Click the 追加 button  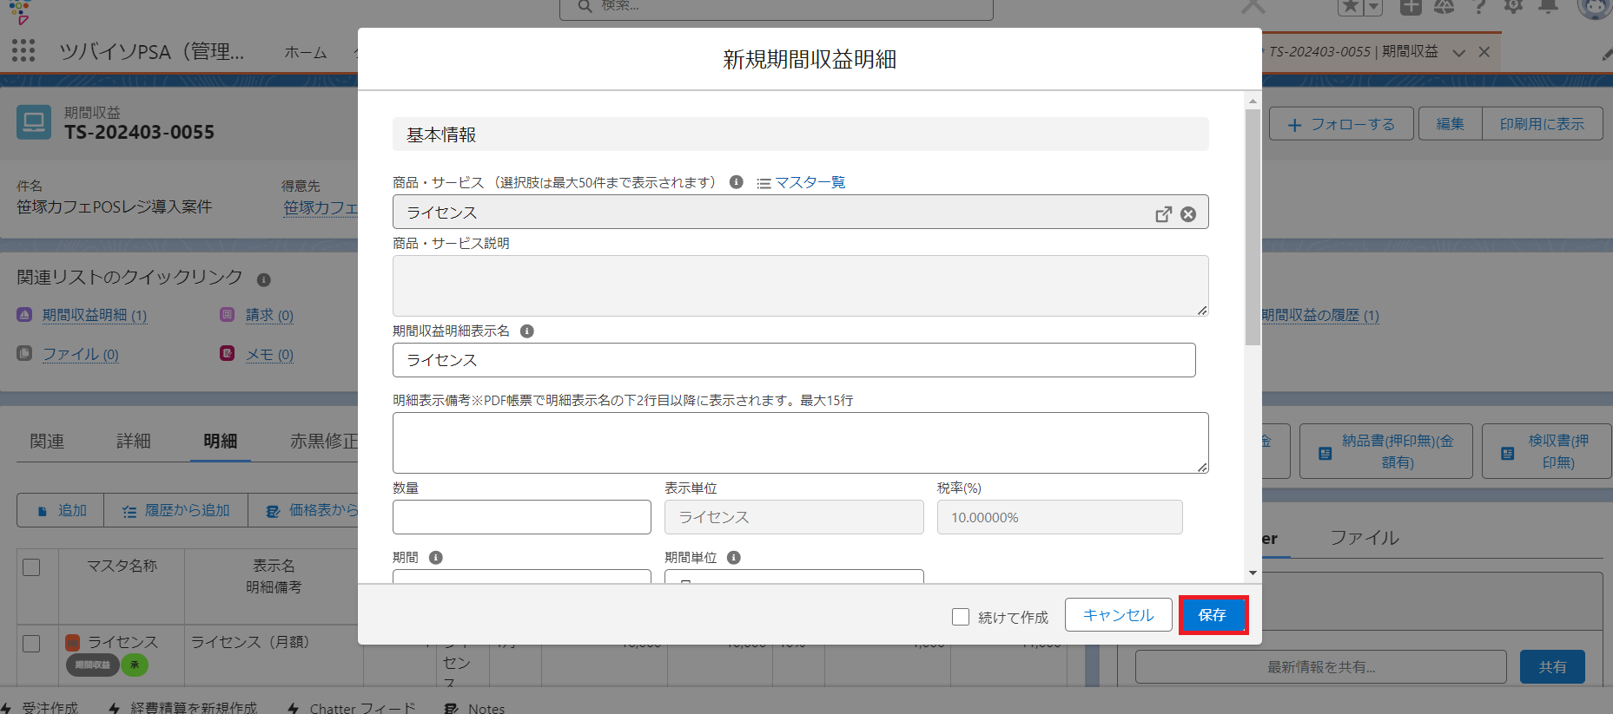coord(61,510)
